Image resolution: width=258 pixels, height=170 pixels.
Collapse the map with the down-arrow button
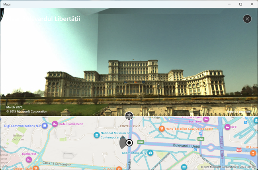tap(129, 116)
